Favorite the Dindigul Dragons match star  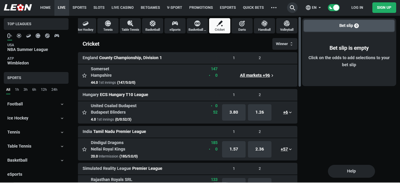(84, 149)
